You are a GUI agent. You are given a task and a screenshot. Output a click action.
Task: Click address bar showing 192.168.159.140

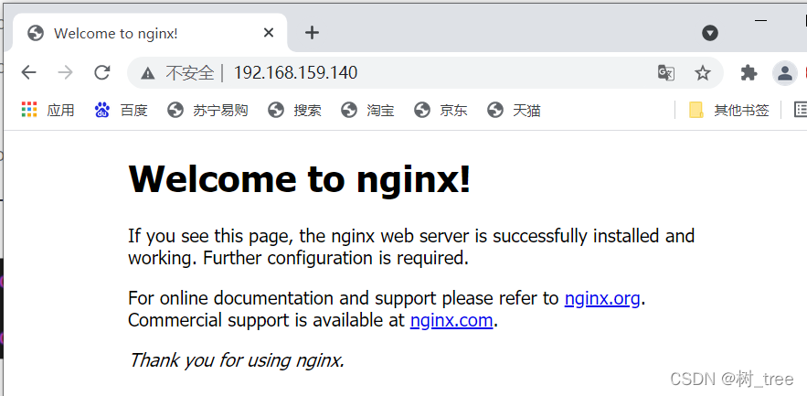(425, 72)
